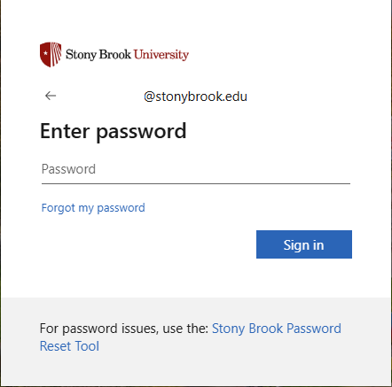Click the red word University in the logo

pyautogui.click(x=161, y=55)
